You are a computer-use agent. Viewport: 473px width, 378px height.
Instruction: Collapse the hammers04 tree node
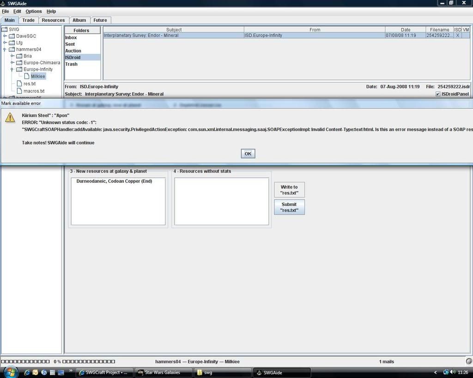(x=5, y=49)
